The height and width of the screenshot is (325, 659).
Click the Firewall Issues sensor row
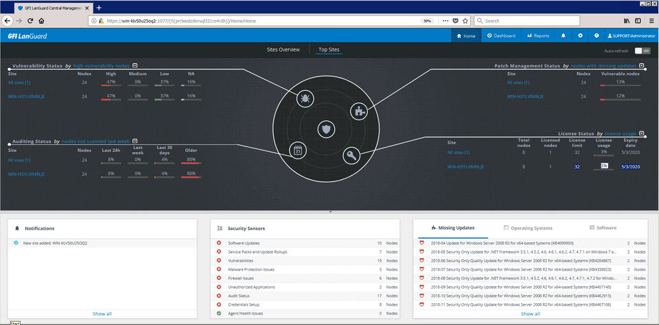tap(306, 278)
